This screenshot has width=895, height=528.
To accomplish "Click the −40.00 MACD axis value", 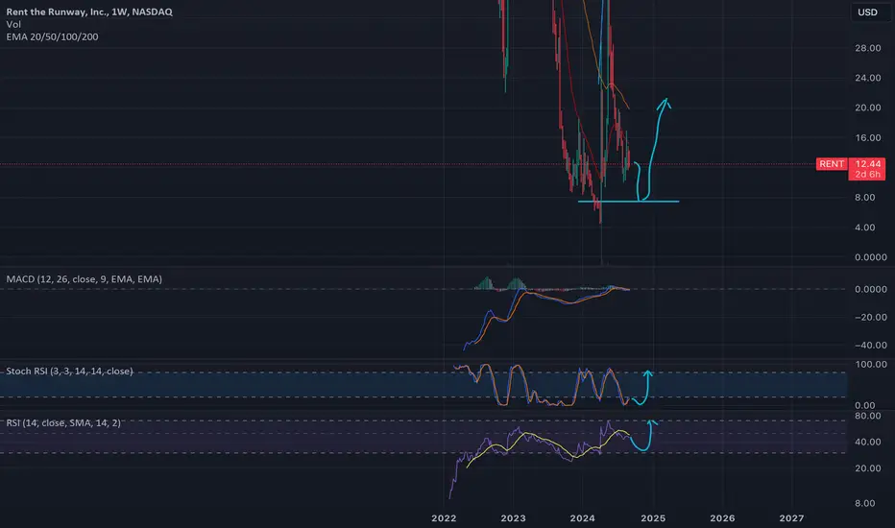I will coord(870,346).
